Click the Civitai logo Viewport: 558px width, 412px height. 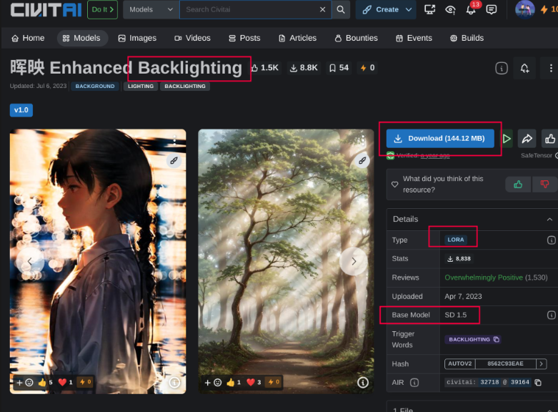coord(46,9)
